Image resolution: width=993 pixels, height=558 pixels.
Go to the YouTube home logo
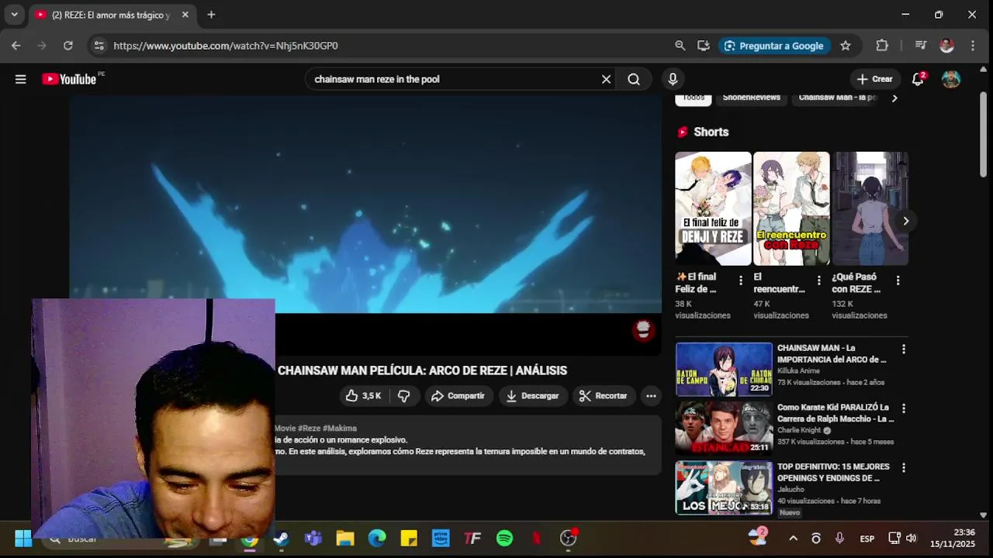coord(70,79)
